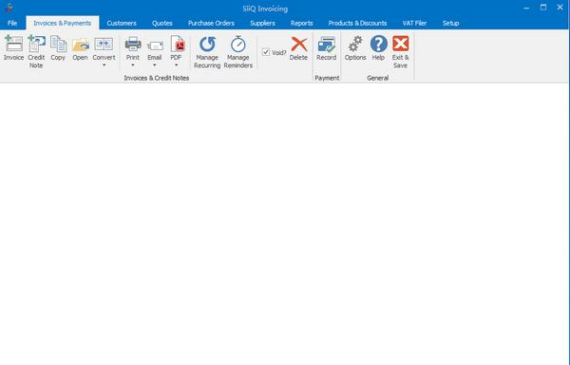Open the Help button
This screenshot has height=365, width=570.
coord(378,48)
